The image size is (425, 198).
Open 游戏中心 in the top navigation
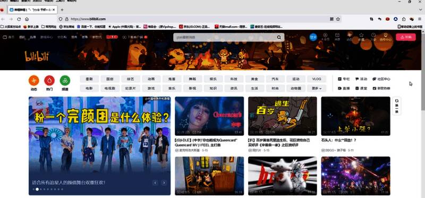point(47,37)
